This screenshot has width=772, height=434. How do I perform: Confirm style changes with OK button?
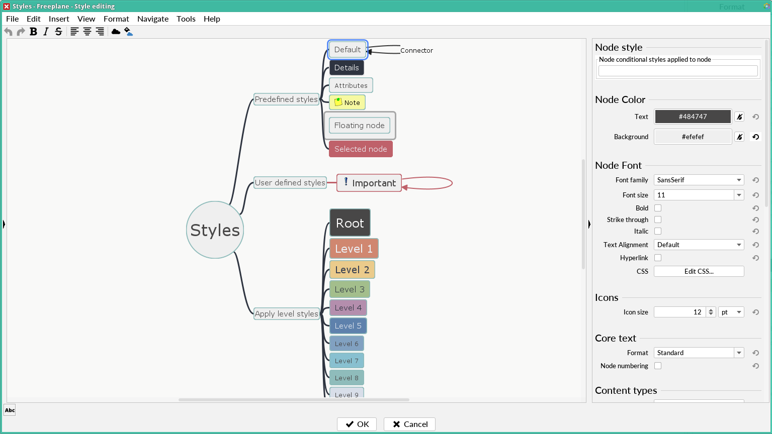(x=357, y=424)
